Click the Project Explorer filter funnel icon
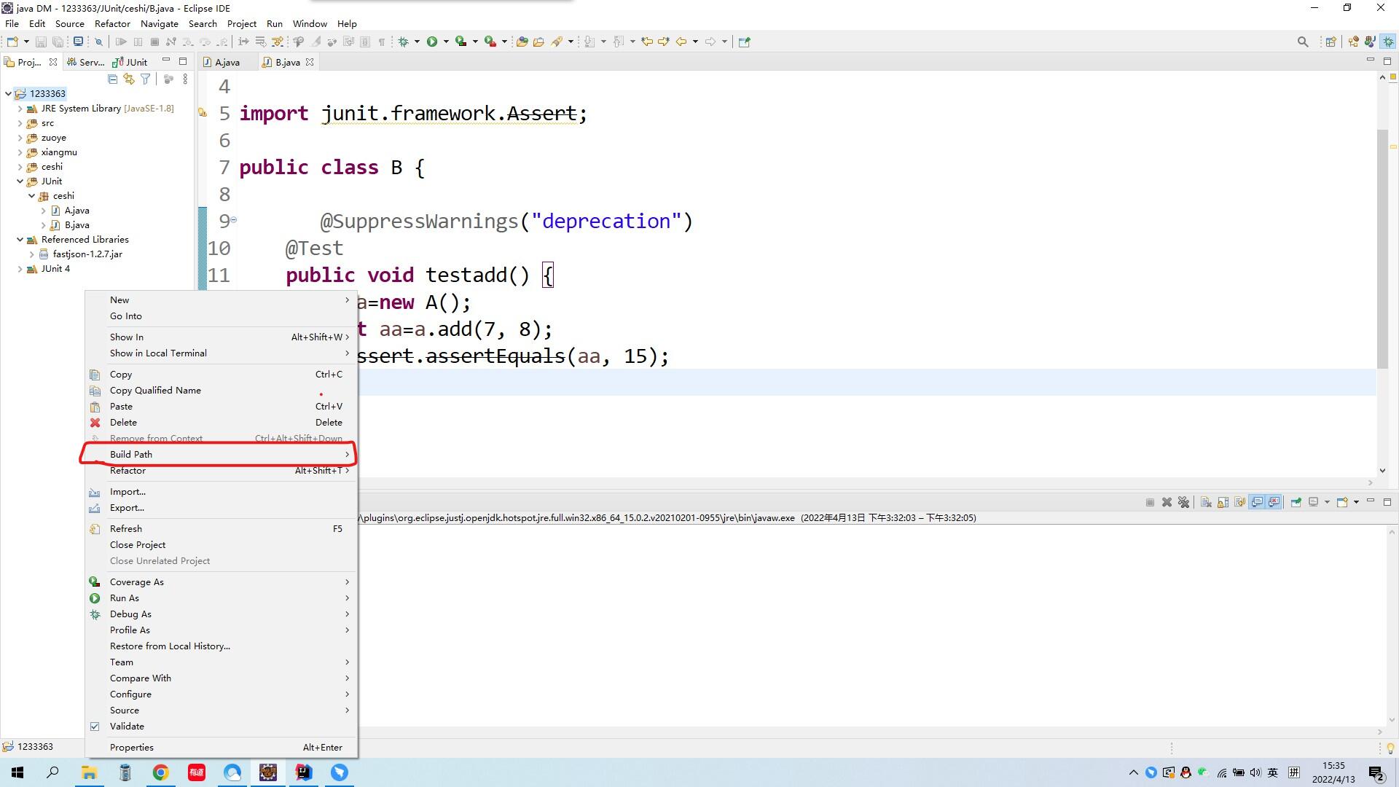Screen dimensions: 1399x787 (x=145, y=79)
